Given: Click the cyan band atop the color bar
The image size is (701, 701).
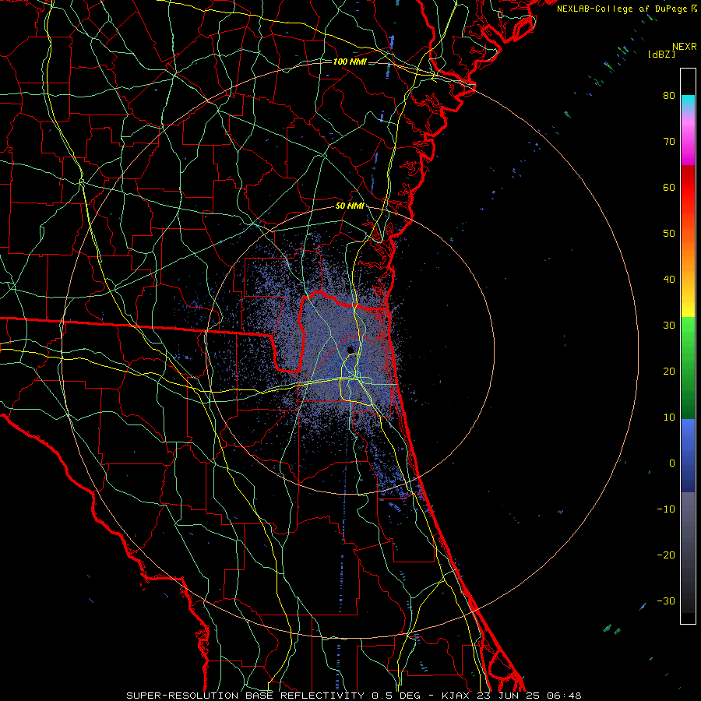Looking at the screenshot, I should [688, 102].
